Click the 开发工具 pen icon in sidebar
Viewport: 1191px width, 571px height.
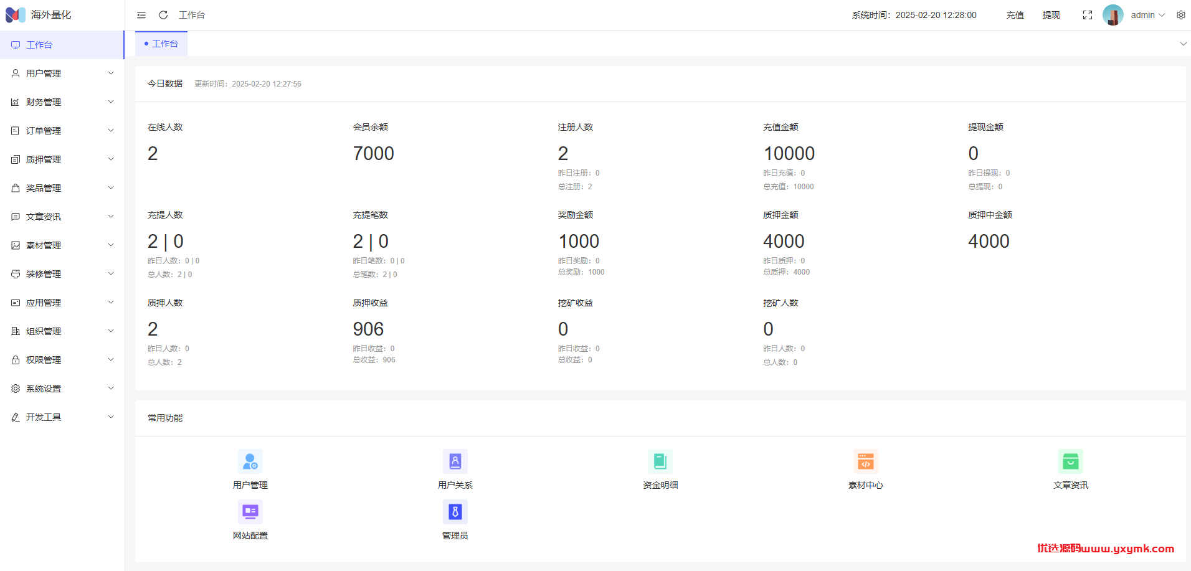point(16,417)
